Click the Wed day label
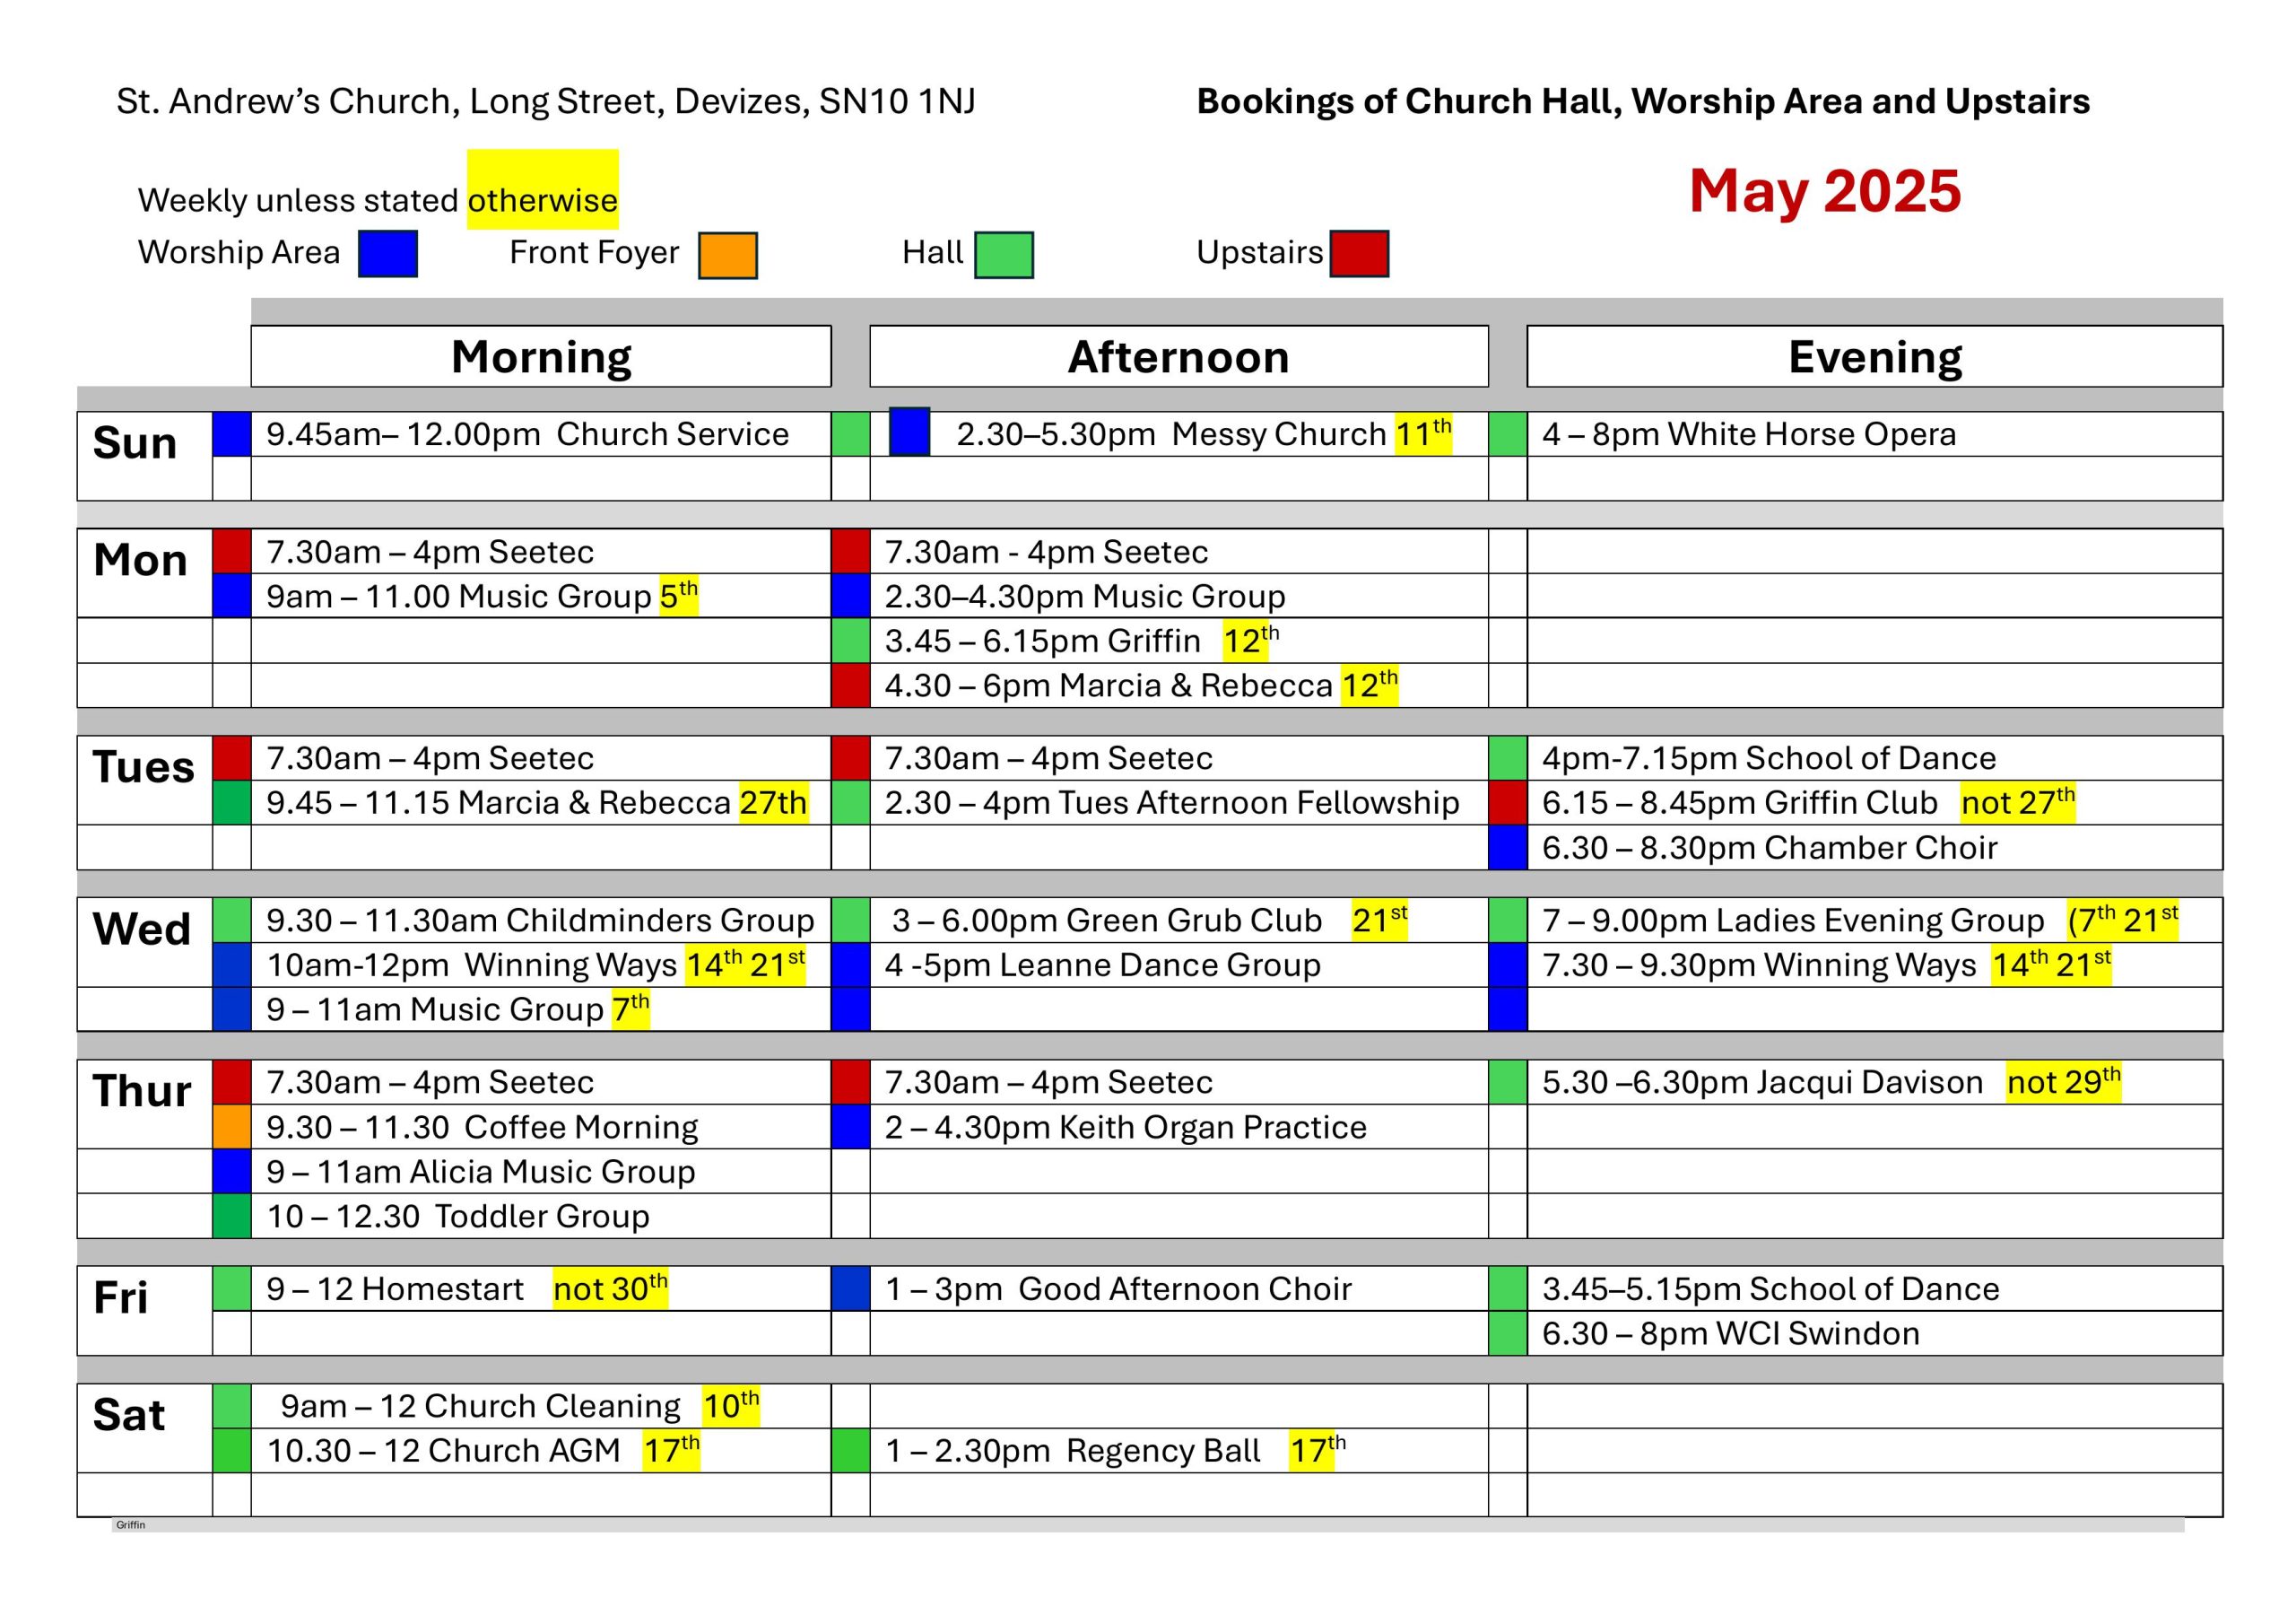This screenshot has width=2296, height=1624. coord(141,929)
